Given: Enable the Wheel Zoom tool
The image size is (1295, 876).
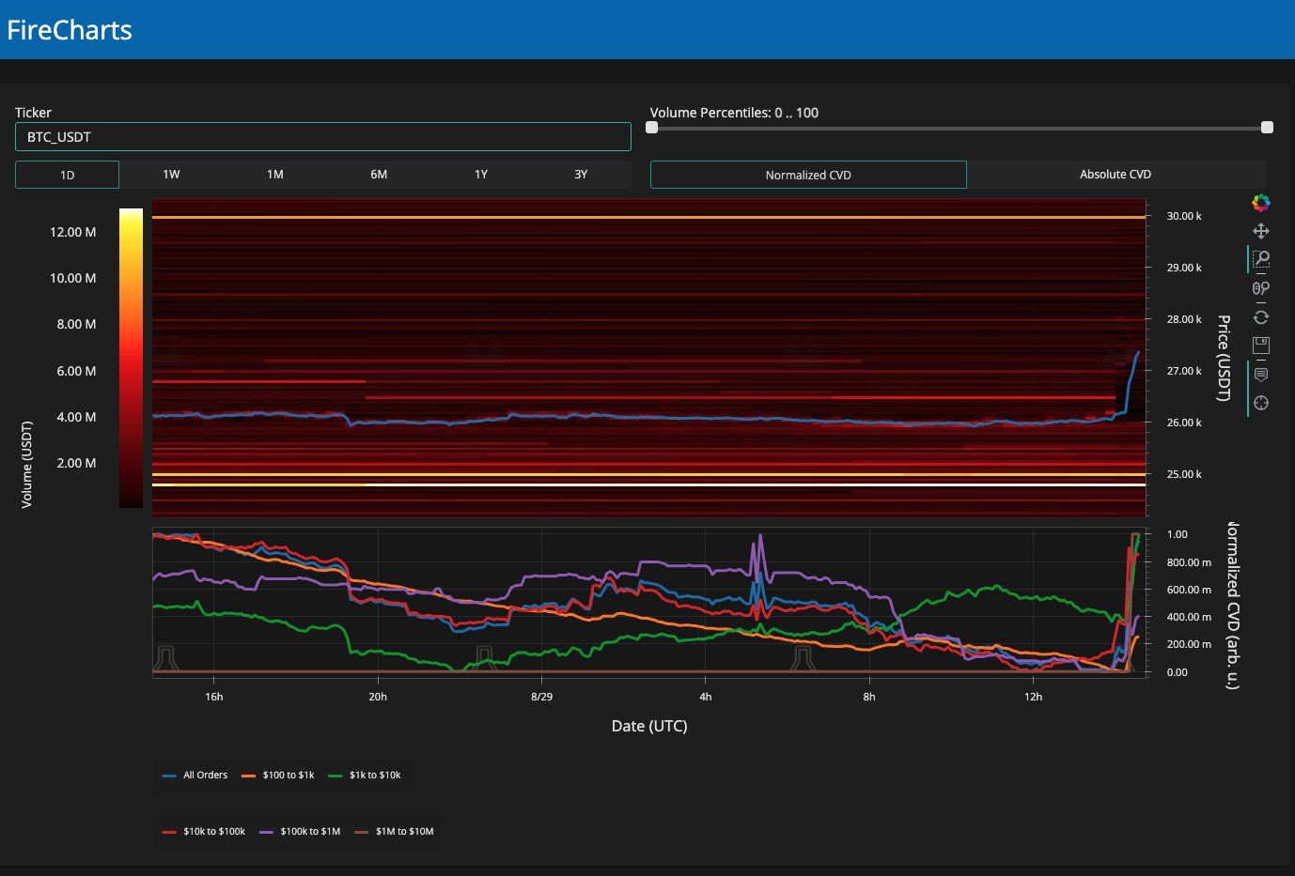Looking at the screenshot, I should (x=1261, y=288).
